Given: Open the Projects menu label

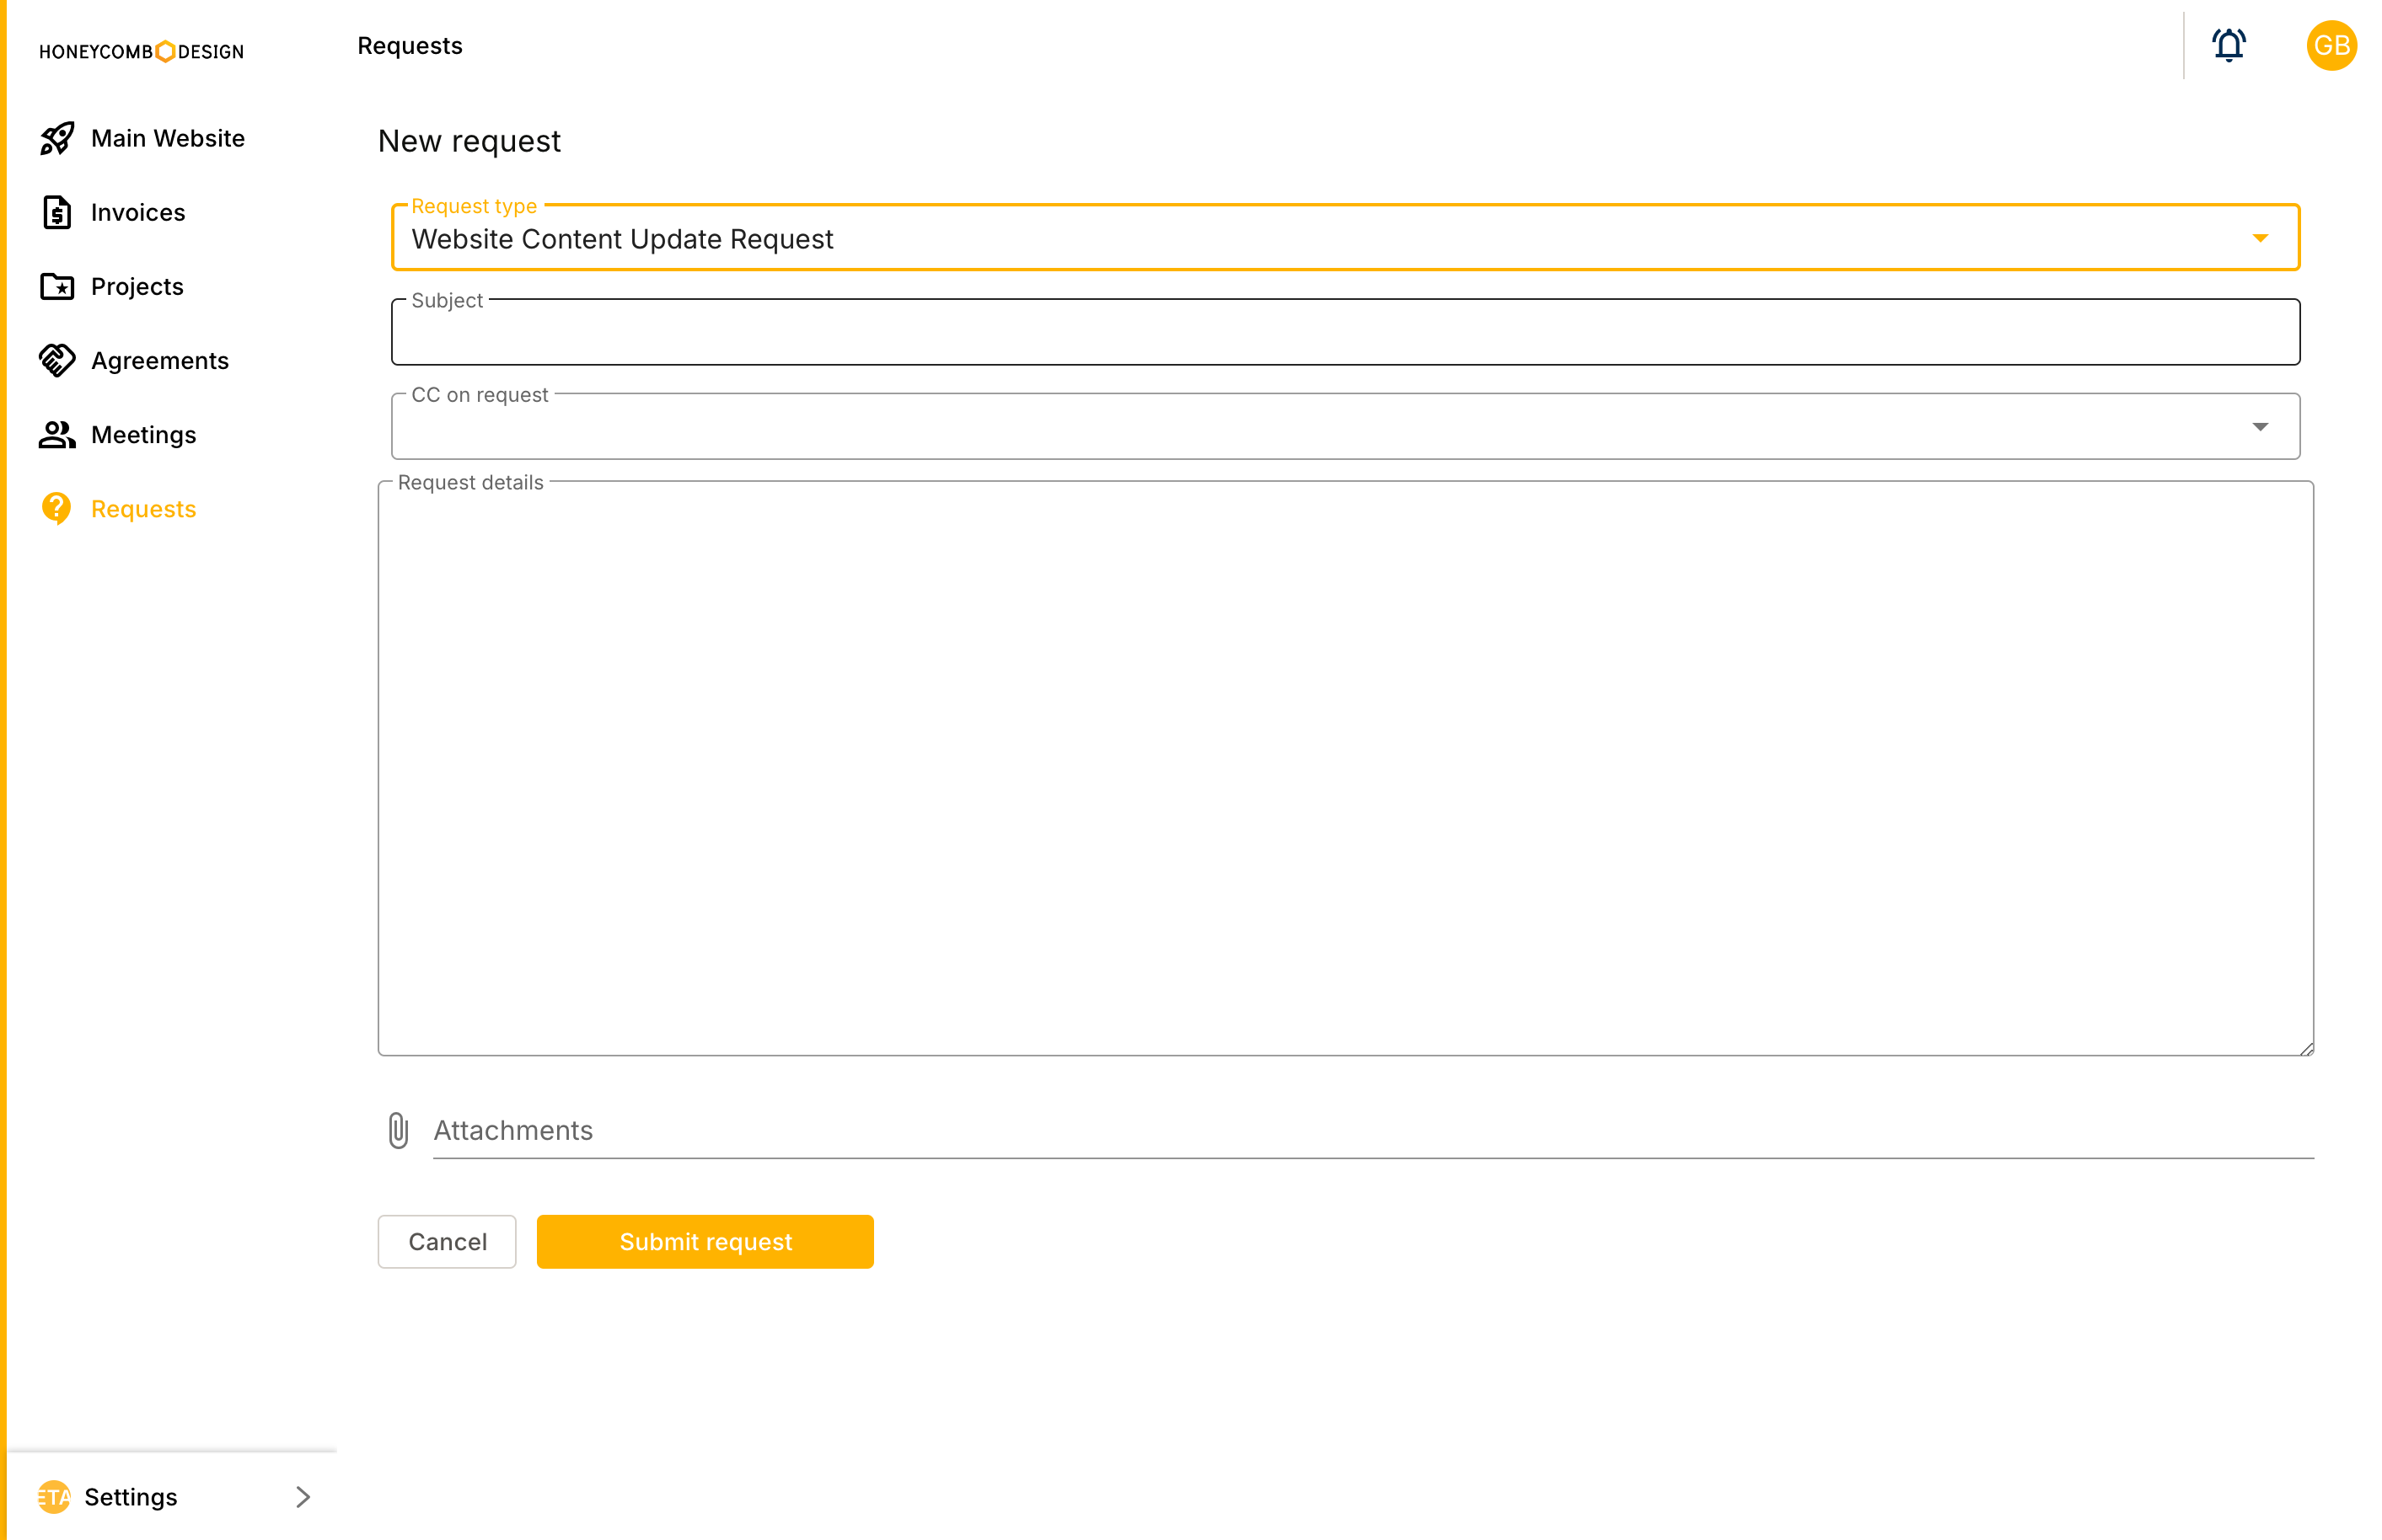Looking at the screenshot, I should (137, 286).
